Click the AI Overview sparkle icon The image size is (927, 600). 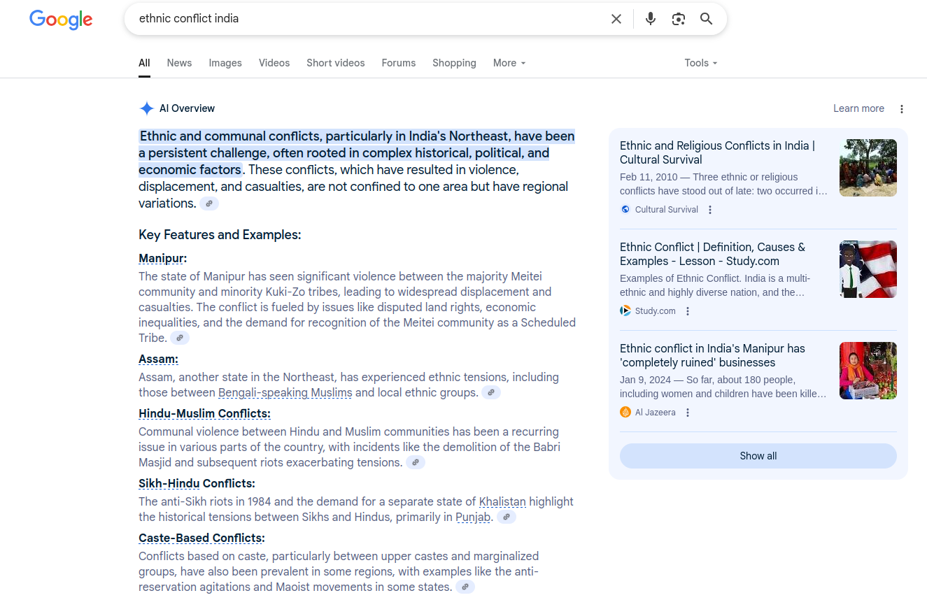pos(146,108)
